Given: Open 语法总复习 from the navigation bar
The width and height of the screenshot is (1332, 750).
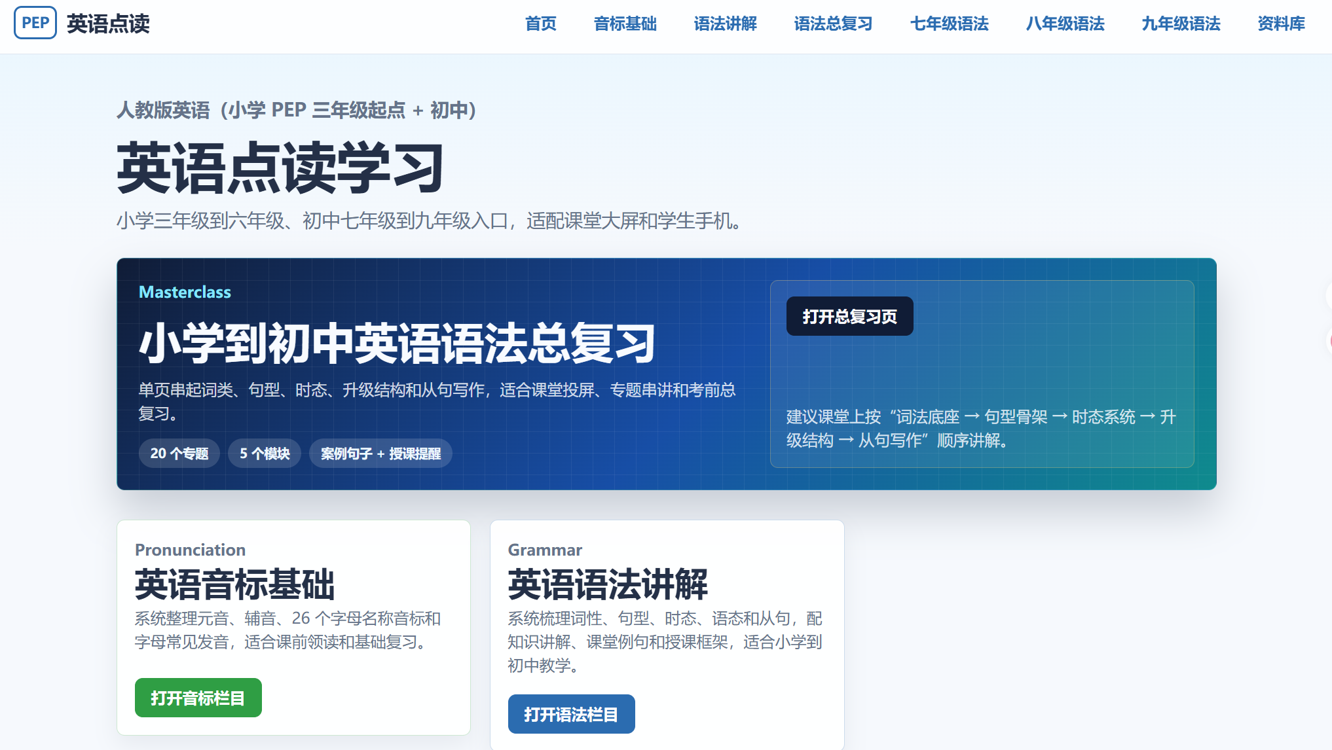Looking at the screenshot, I should pyautogui.click(x=834, y=24).
